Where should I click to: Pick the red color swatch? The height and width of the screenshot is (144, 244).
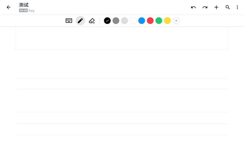pyautogui.click(x=150, y=21)
